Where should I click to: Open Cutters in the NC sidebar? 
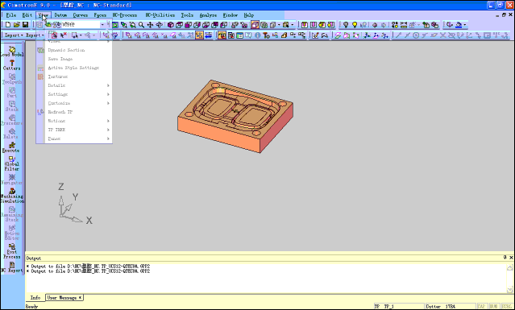pos(12,65)
